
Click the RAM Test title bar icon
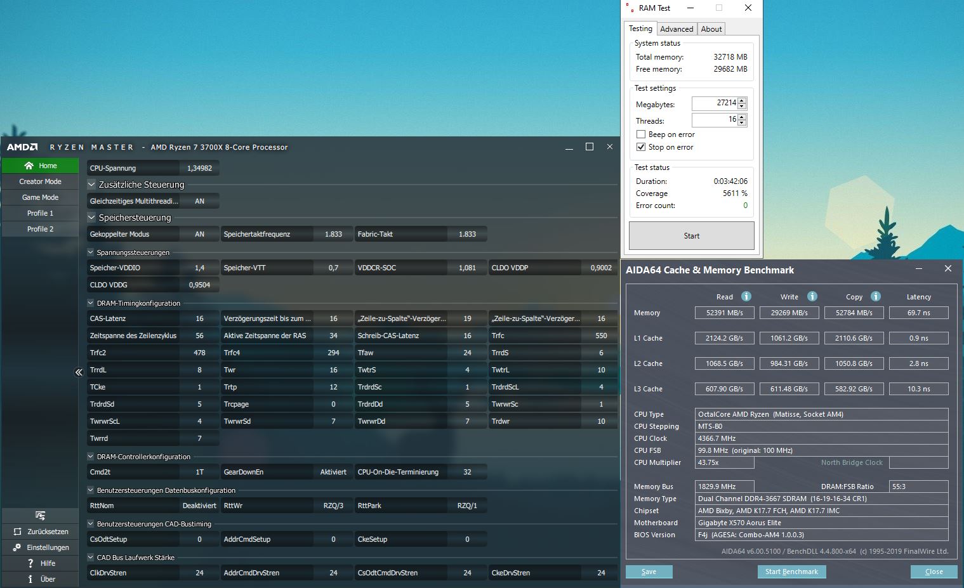pyautogui.click(x=630, y=8)
